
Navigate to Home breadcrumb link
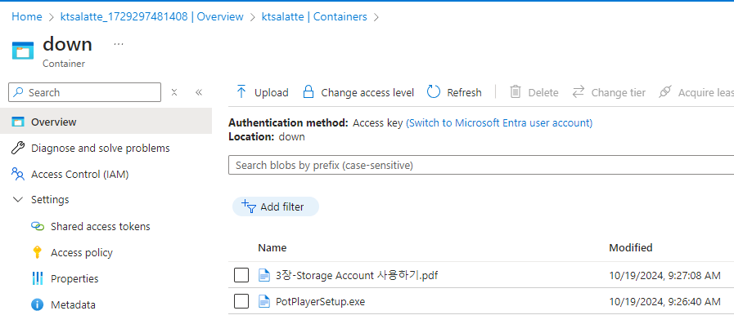pyautogui.click(x=26, y=16)
